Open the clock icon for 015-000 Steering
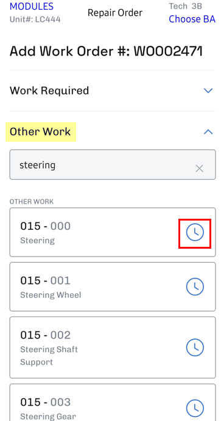The height and width of the screenshot is (421, 221). click(x=195, y=233)
